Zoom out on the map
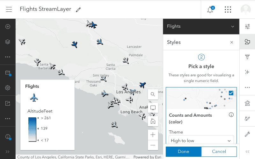The height and width of the screenshot is (159, 255). click(153, 145)
